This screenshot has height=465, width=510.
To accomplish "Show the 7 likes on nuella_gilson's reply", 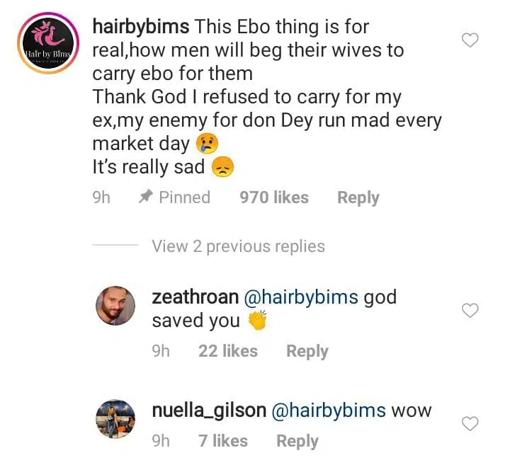I will [223, 441].
